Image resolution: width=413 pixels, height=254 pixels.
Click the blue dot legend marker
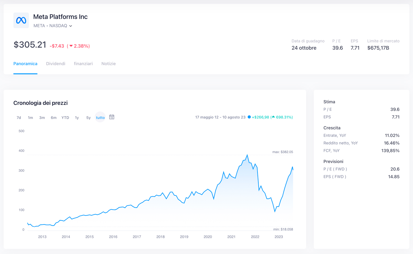[249, 117]
